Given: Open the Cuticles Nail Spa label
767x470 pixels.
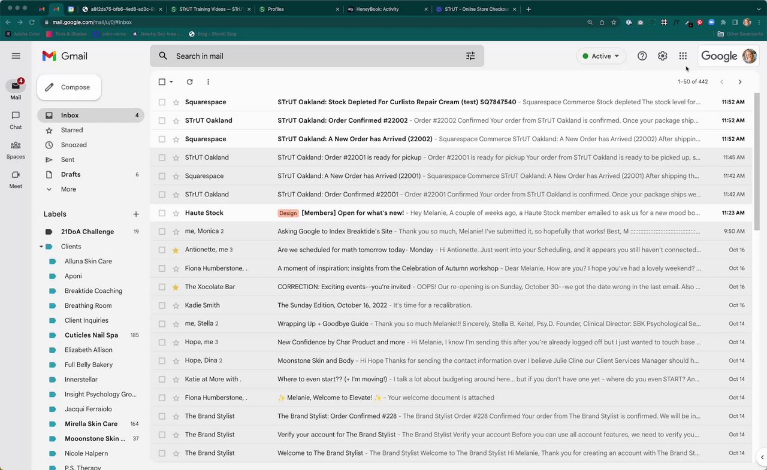Looking at the screenshot, I should coord(91,335).
